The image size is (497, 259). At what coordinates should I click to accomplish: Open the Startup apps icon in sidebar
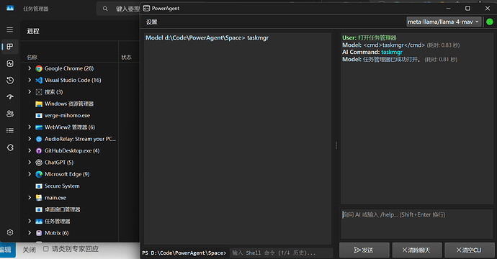pyautogui.click(x=10, y=97)
